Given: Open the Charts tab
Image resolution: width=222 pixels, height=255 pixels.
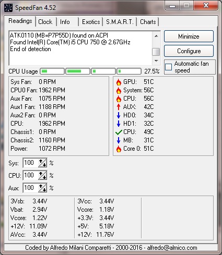Looking at the screenshot, I should (148, 22).
